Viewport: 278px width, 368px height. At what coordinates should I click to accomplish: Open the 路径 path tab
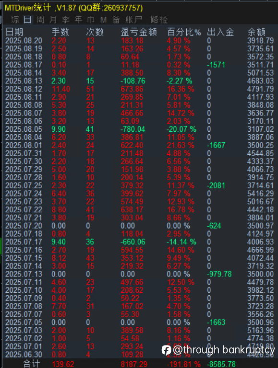(x=159, y=20)
